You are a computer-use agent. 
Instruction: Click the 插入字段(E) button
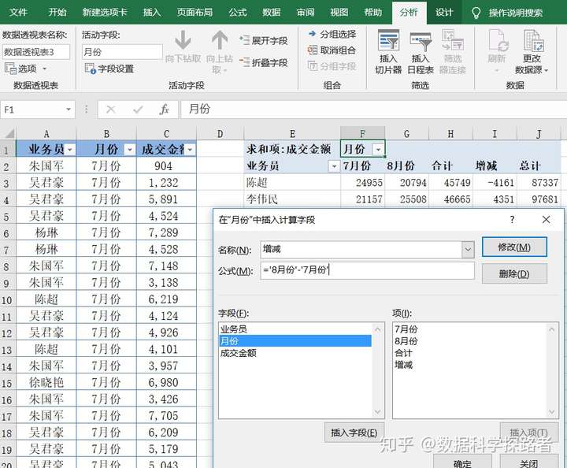point(354,433)
